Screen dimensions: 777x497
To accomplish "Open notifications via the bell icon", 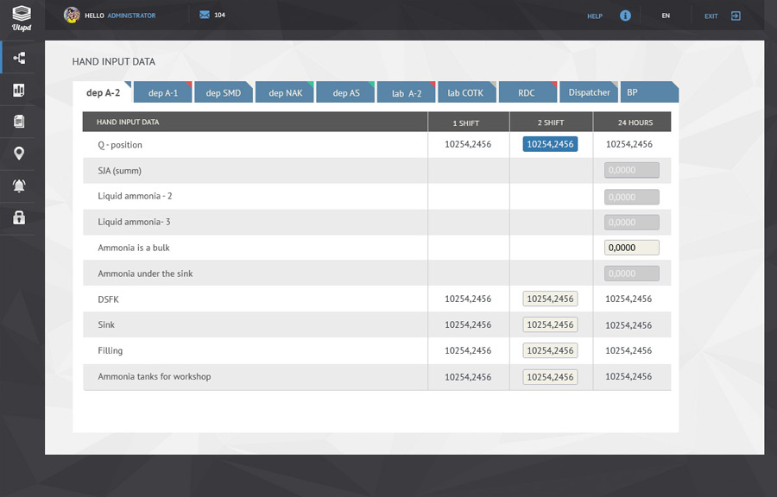I will pyautogui.click(x=19, y=186).
